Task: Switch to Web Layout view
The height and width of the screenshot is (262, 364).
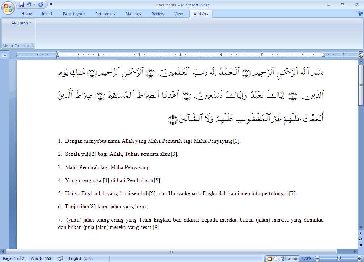Action: [x=283, y=258]
